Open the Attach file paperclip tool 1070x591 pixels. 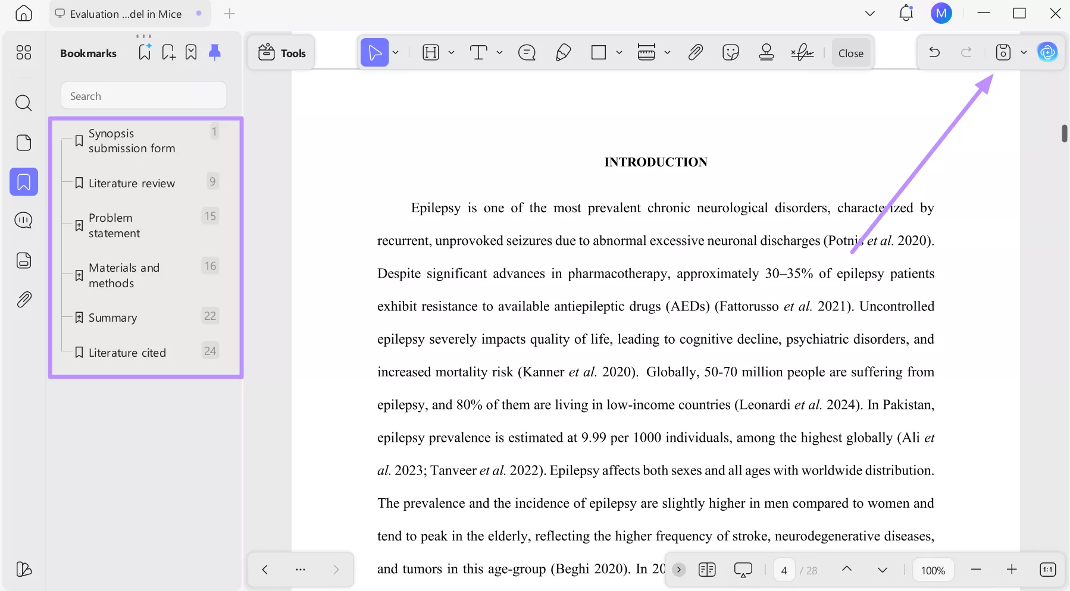click(695, 52)
